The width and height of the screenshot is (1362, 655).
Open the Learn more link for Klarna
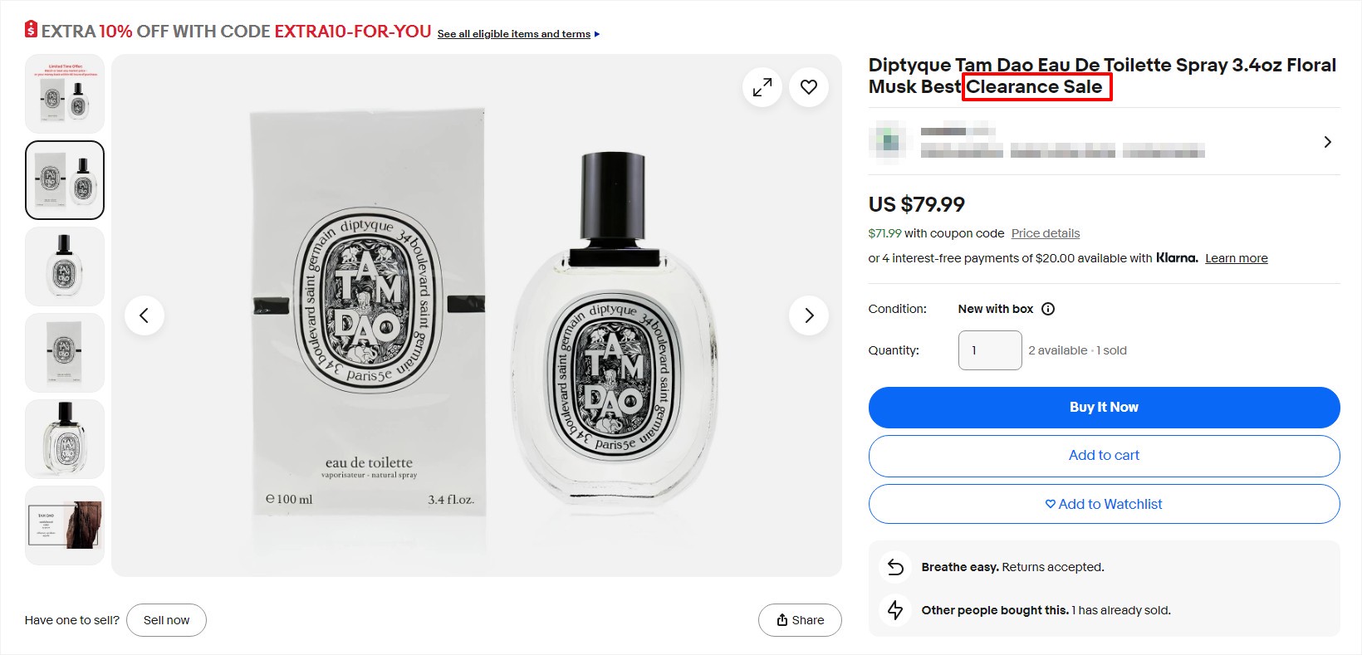click(x=1236, y=258)
